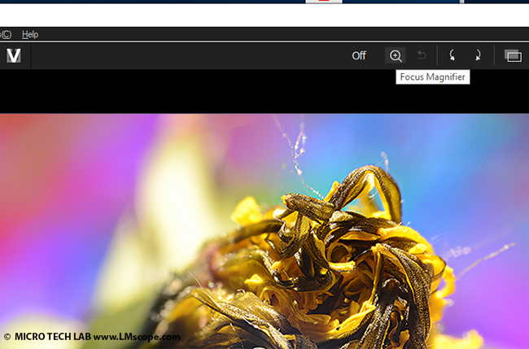Viewport: 529px width, 349px height.
Task: Activate the Focus Magnifier tool
Action: coord(396,55)
